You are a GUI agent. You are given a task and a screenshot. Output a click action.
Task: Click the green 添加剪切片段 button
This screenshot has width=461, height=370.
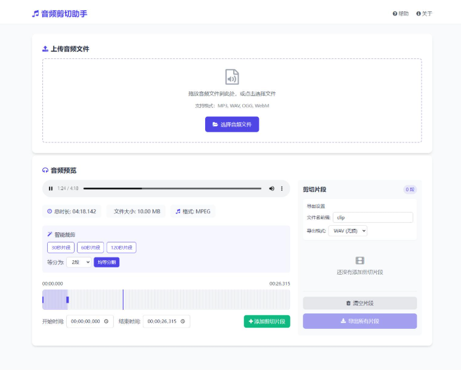(x=267, y=322)
